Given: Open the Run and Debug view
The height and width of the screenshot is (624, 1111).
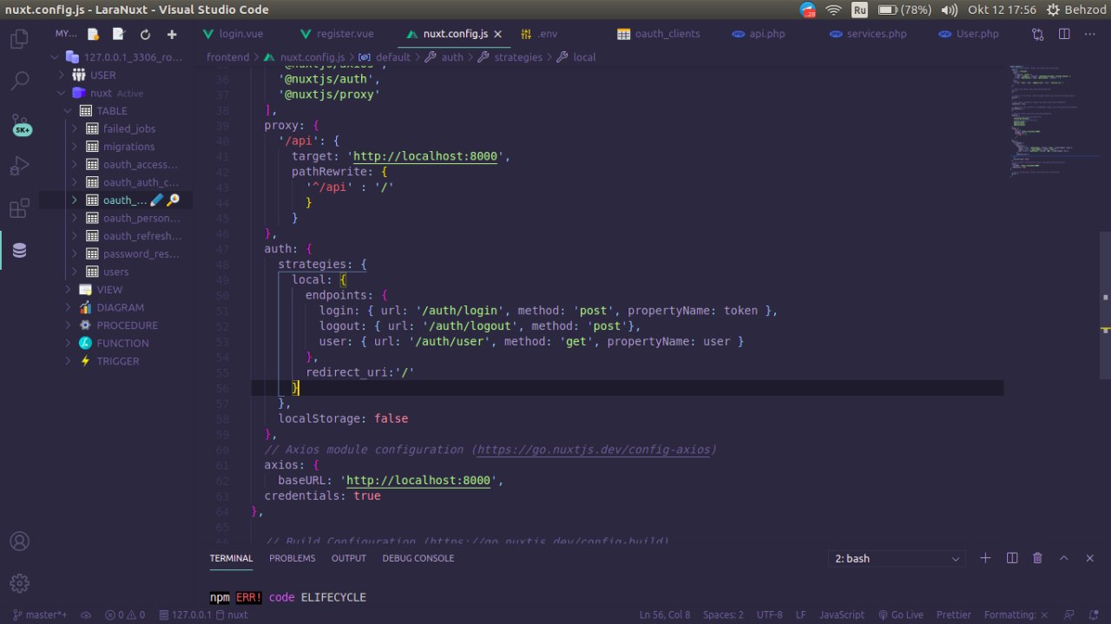Looking at the screenshot, I should [19, 166].
